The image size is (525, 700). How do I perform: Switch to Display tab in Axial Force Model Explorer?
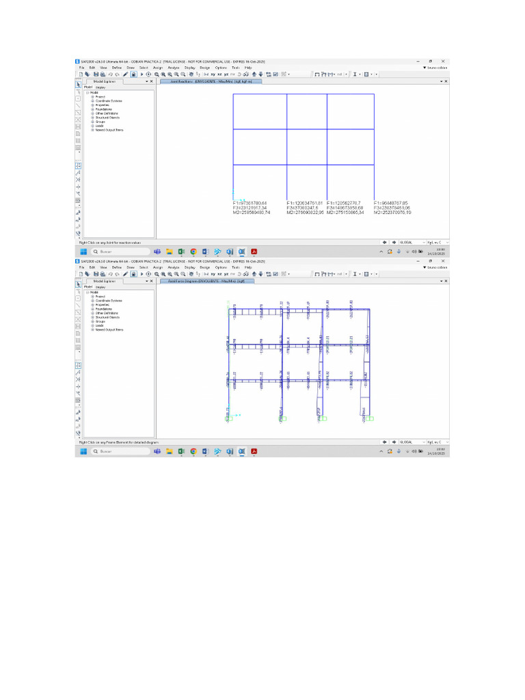[x=101, y=286]
